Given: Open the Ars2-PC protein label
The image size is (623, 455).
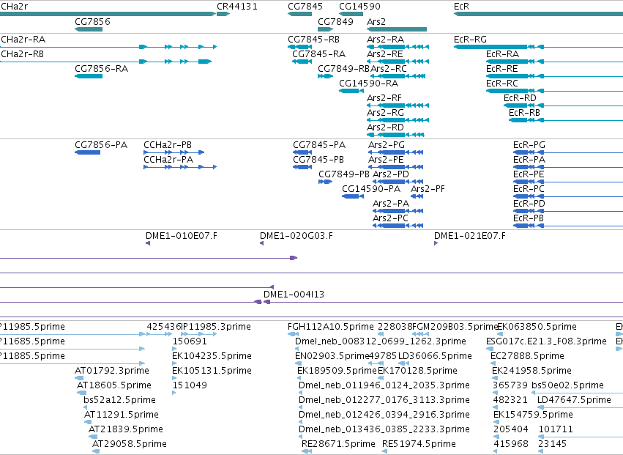Looking at the screenshot, I should coord(390,218).
